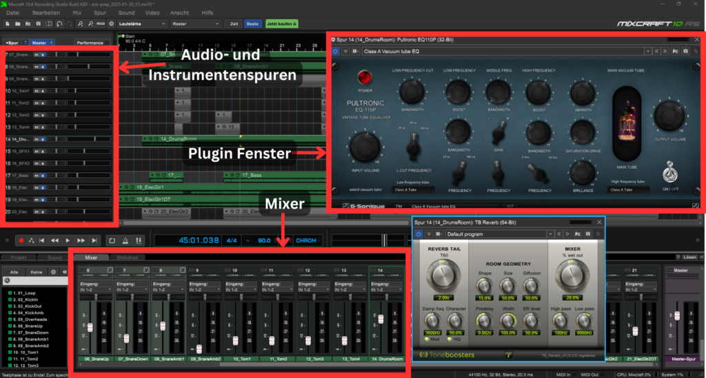Toggle the metronome icon
This screenshot has width=706, height=378.
point(125,240)
